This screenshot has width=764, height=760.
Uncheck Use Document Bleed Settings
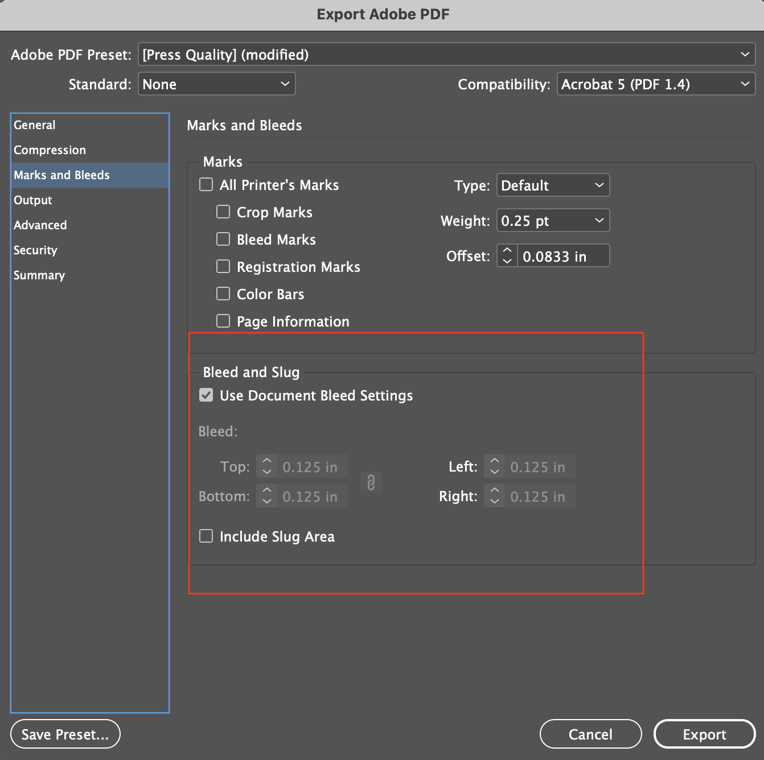[x=206, y=395]
